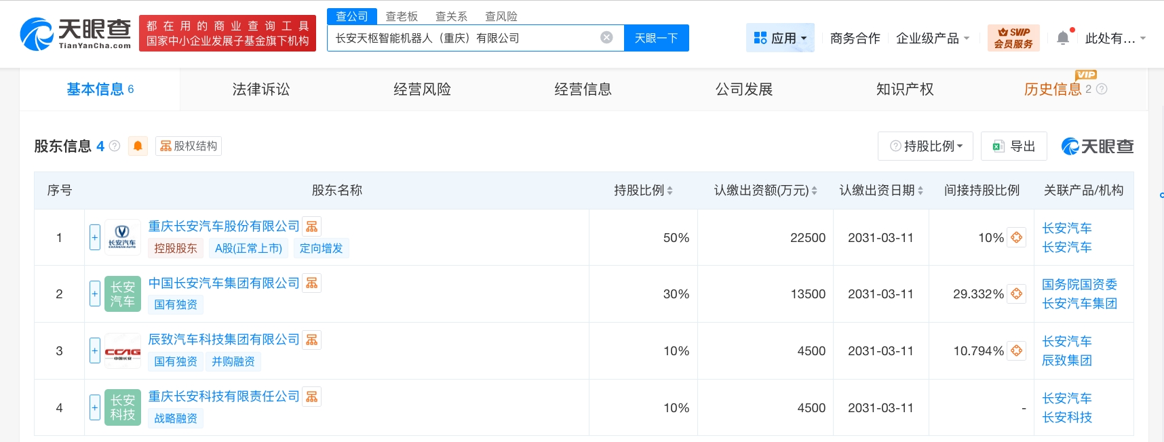
Task: Expand row for 重庆长安科技有限责任公司
Action: (x=95, y=407)
